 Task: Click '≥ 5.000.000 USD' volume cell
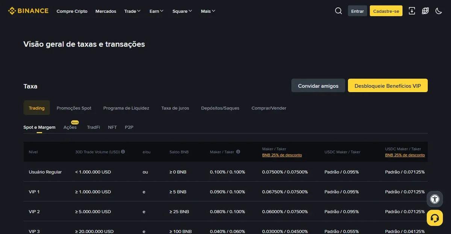point(93,211)
